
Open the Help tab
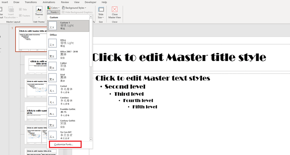(x=104, y=2)
